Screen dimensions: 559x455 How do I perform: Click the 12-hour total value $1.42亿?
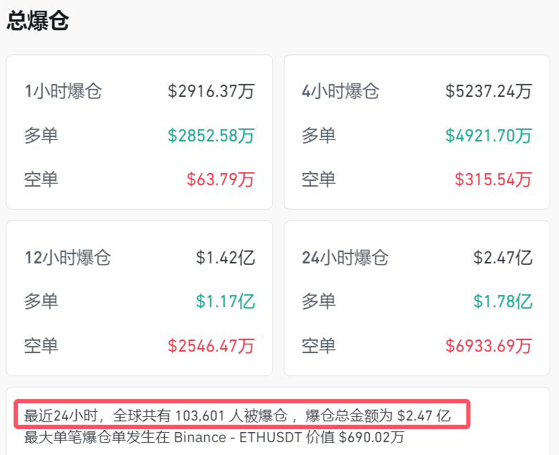pos(226,258)
